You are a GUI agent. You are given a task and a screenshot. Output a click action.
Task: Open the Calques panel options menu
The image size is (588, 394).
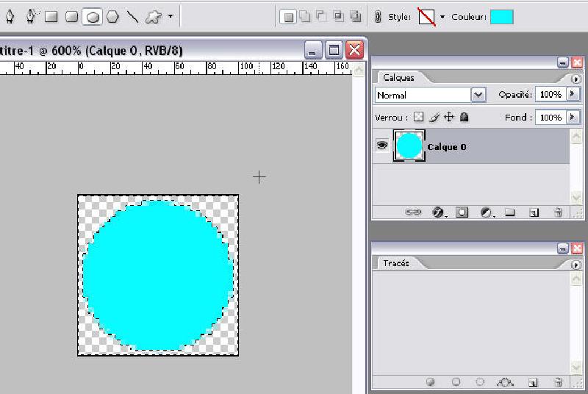(x=576, y=79)
